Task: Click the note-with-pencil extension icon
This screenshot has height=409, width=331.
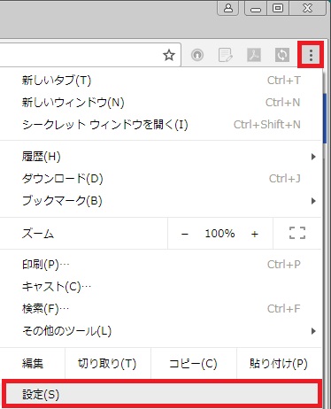Action: [225, 55]
